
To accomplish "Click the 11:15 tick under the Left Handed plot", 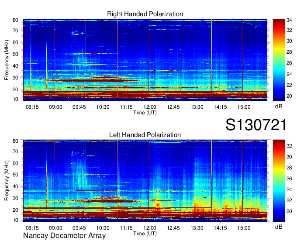I will tap(126, 228).
